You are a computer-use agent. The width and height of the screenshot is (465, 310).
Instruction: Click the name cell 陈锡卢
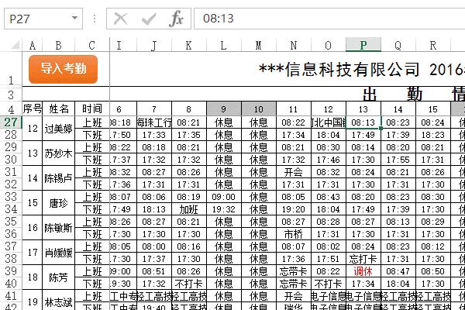(x=58, y=178)
